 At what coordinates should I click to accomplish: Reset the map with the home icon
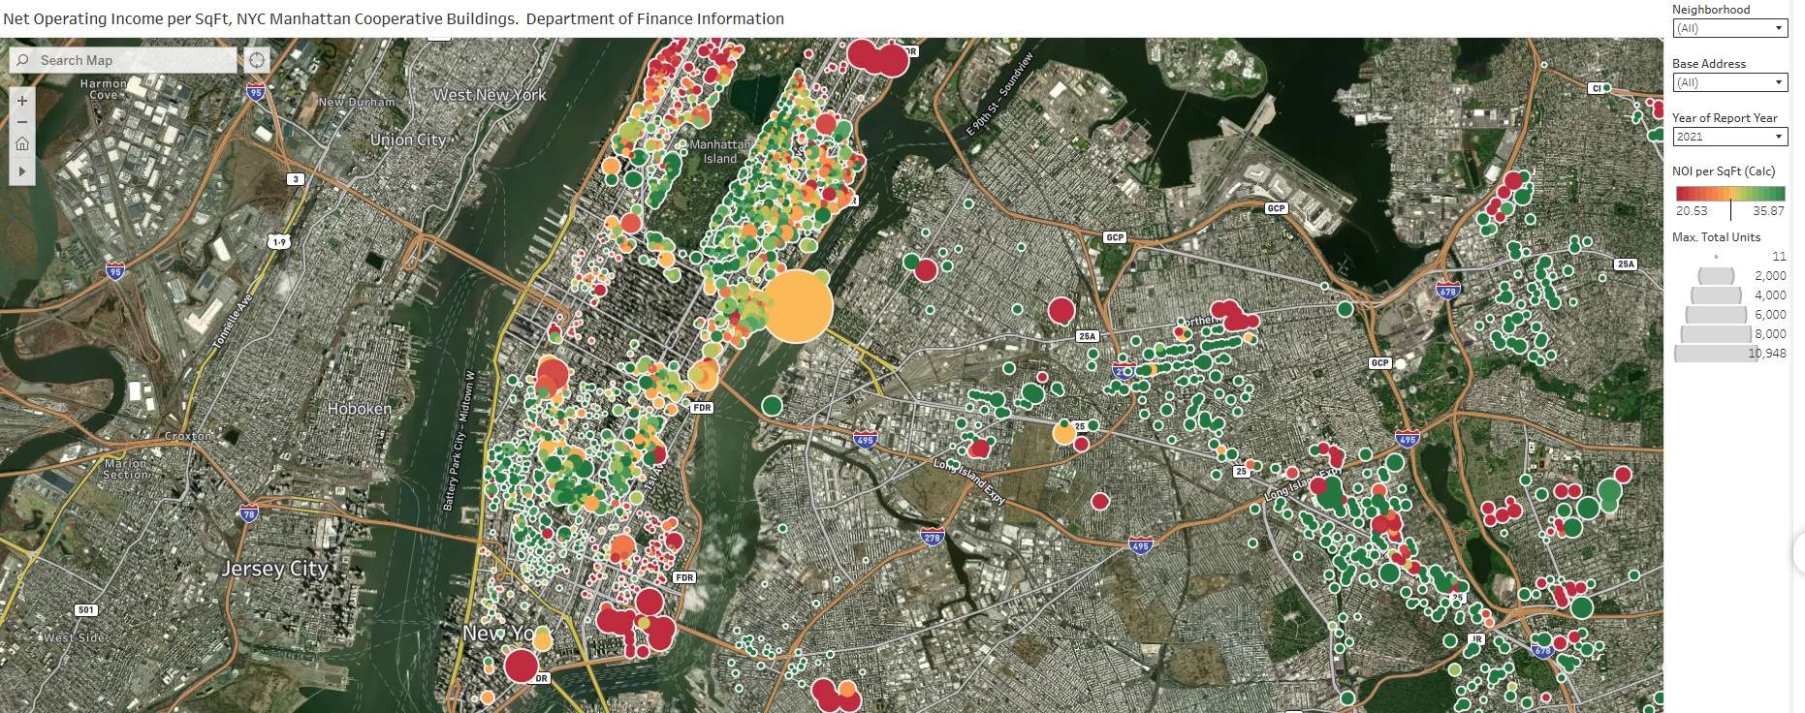pos(22,144)
